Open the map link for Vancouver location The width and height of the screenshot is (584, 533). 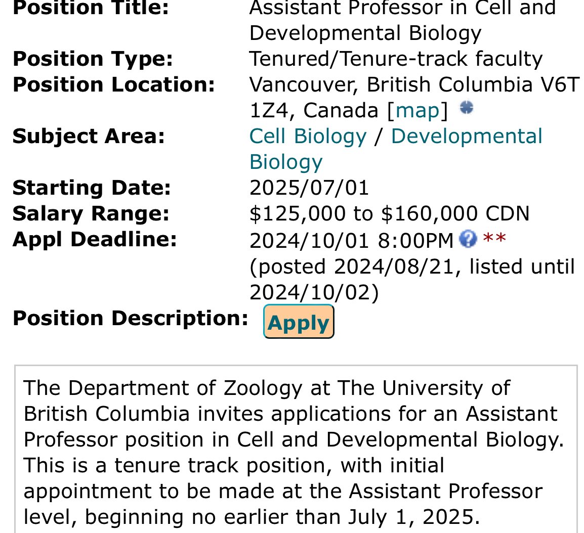coord(417,111)
